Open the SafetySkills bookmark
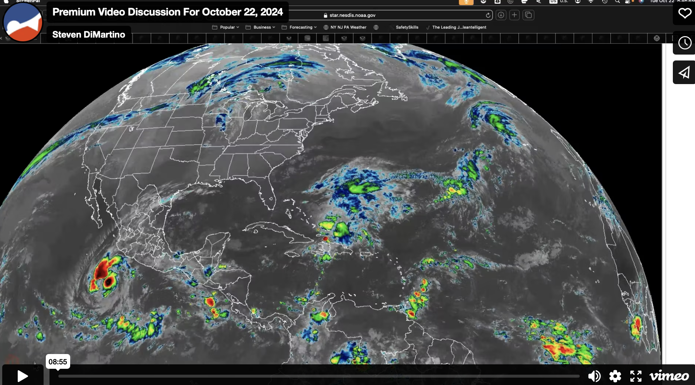Screen dimensions: 695x385 point(407,27)
